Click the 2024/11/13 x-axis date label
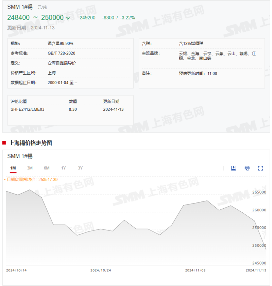The width and height of the screenshot is (272, 286). pyautogui.click(x=256, y=270)
